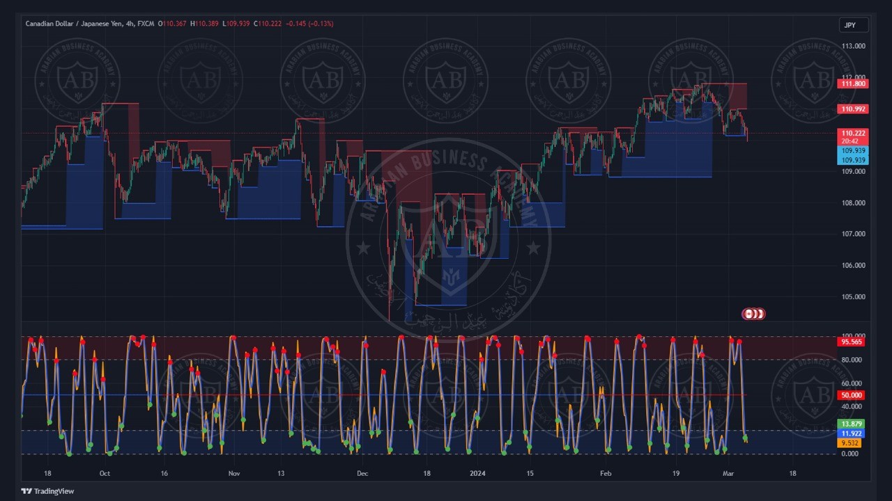Click the 2024 label on time axis
Screen dimensions: 892x501
477,473
